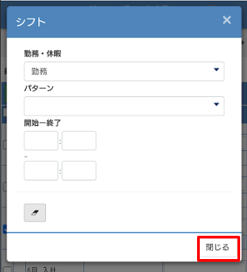The image size is (247, 272).
Task: Focus the end hour input field
Action: coord(41,171)
